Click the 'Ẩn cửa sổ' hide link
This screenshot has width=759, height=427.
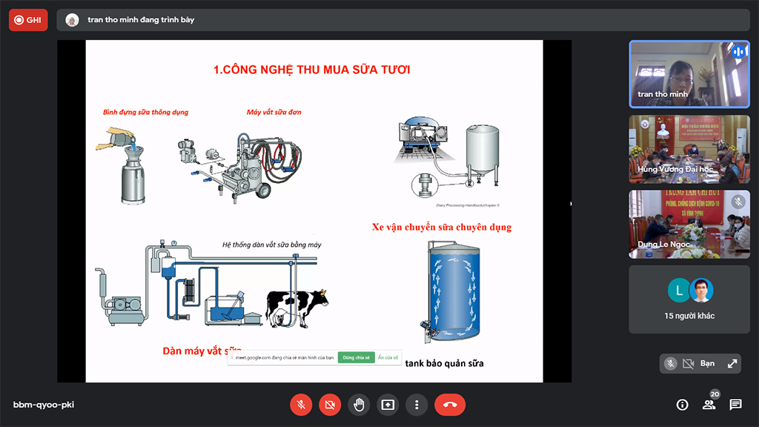click(x=388, y=357)
